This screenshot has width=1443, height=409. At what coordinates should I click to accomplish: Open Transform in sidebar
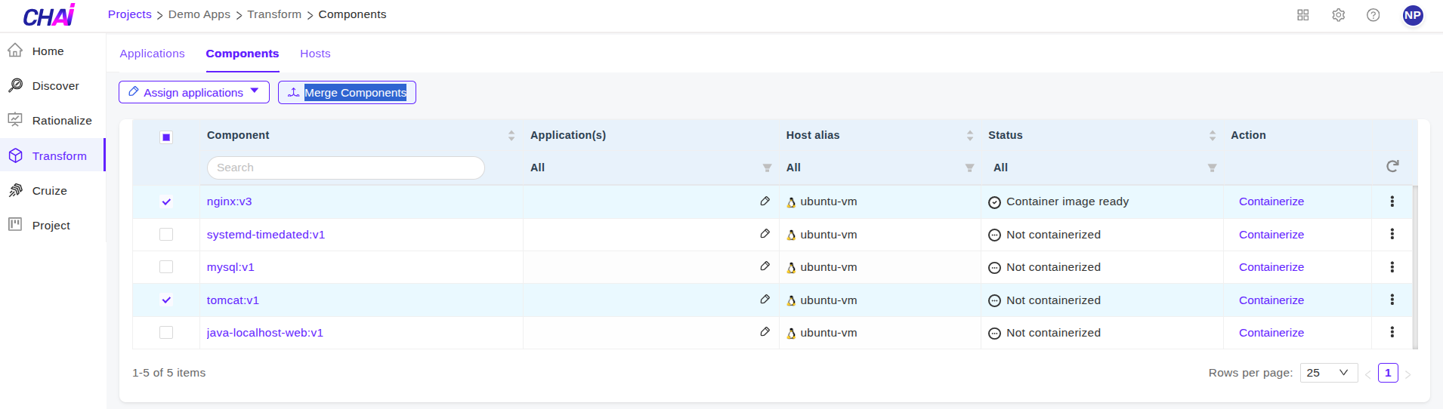tap(53, 155)
